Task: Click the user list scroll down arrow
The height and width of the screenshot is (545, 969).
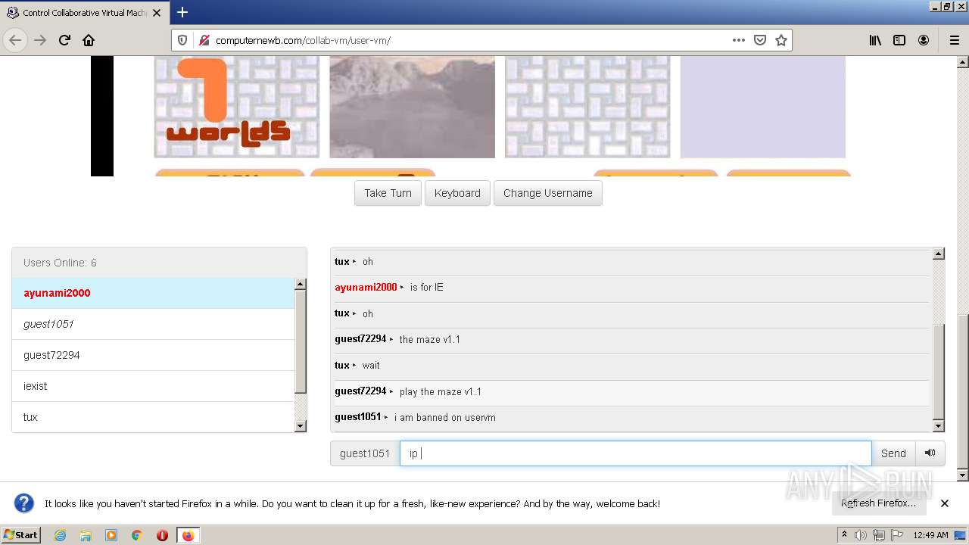Action: point(301,426)
